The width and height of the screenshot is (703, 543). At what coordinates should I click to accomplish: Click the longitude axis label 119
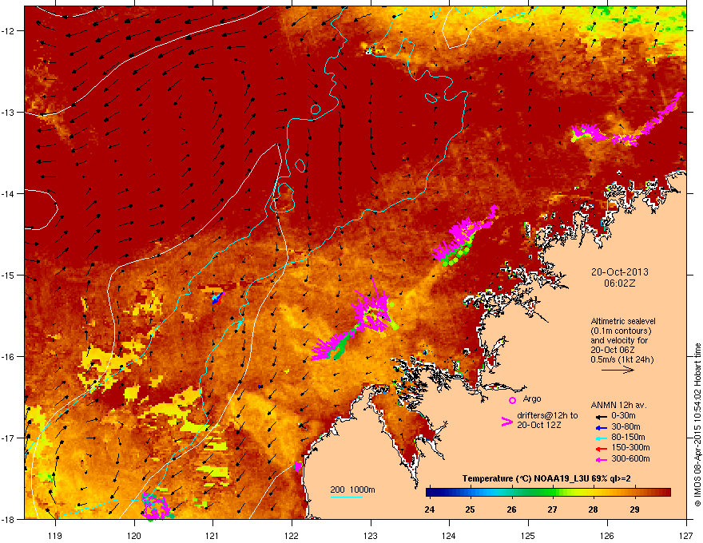(x=55, y=535)
